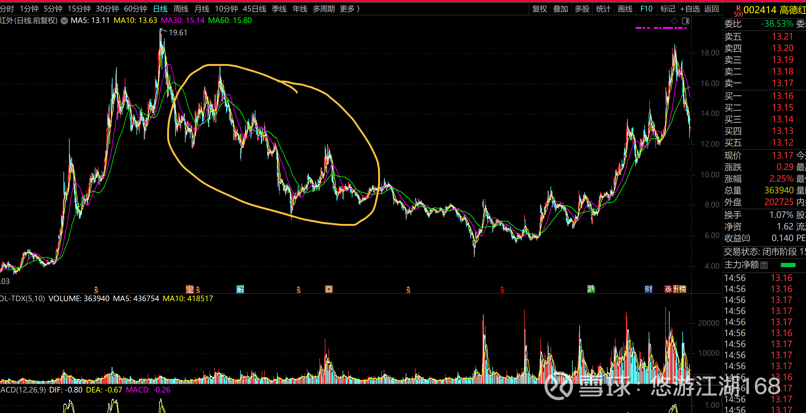
Task: Click the green 主力净额 bar
Action: point(788,265)
